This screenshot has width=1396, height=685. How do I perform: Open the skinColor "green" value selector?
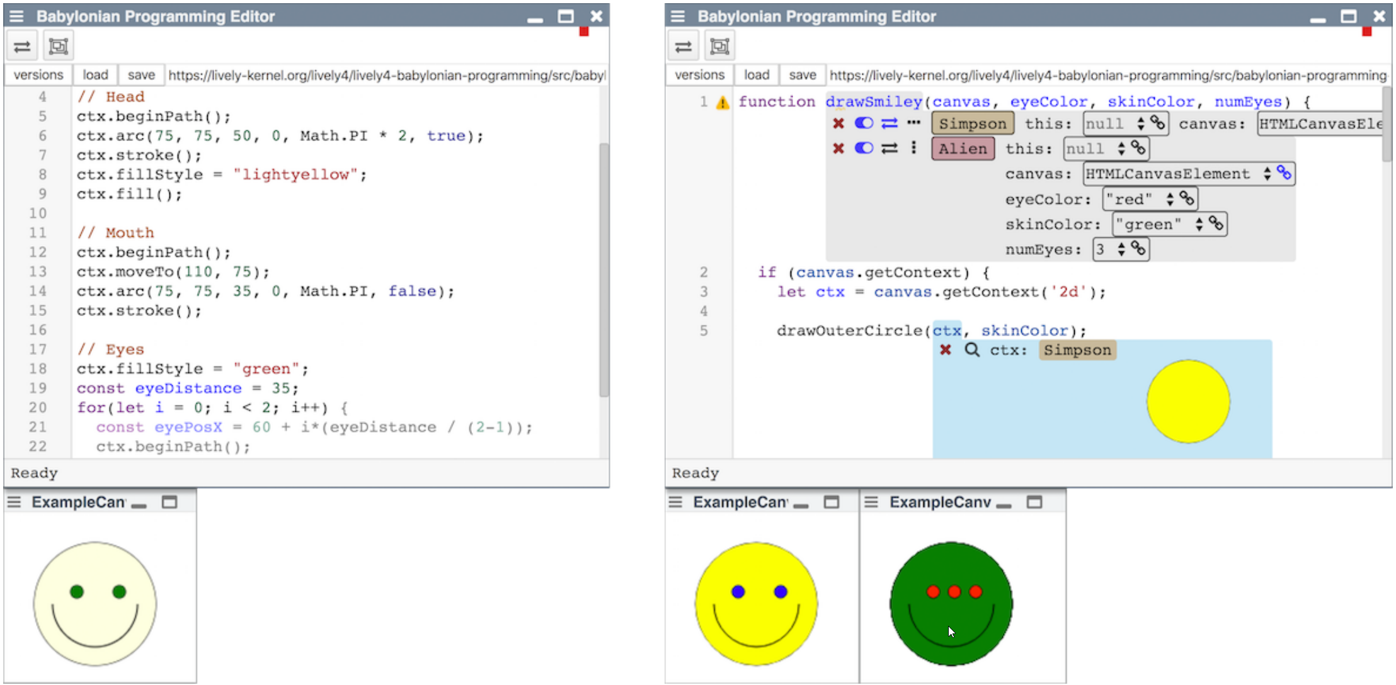tap(1199, 224)
